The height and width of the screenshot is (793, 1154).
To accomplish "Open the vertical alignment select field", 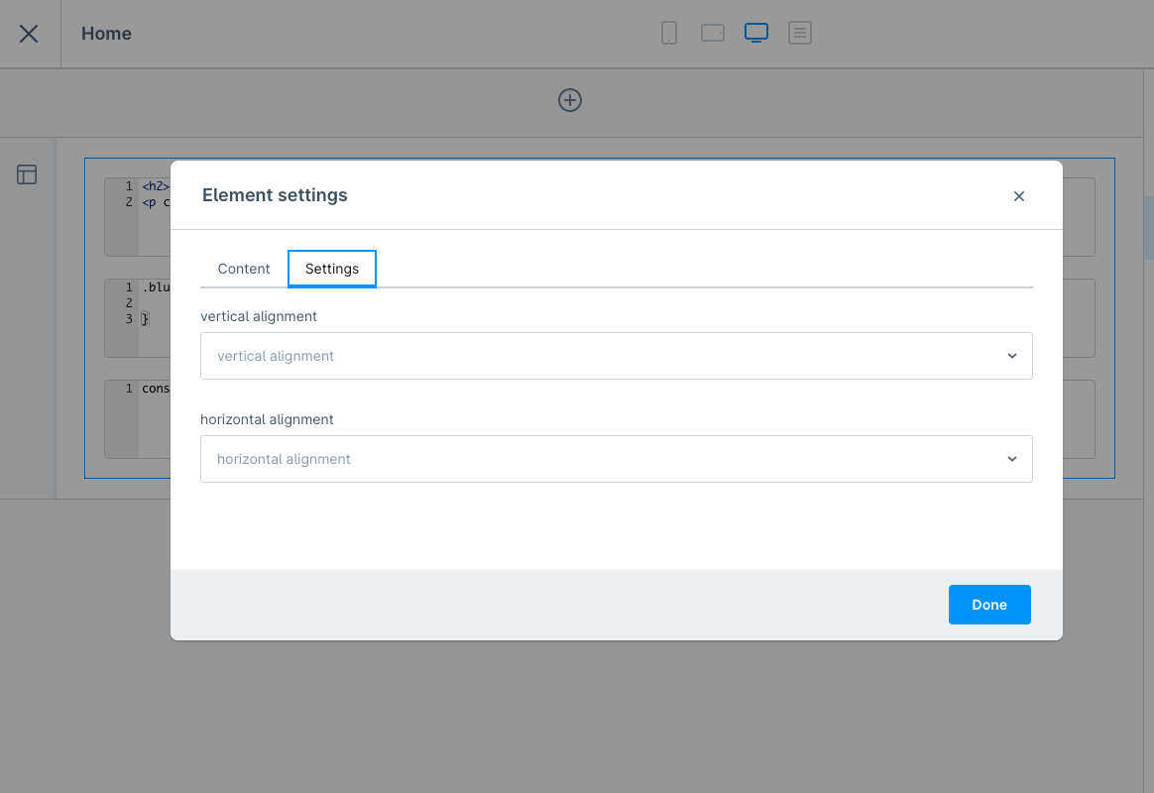I will point(605,356).
